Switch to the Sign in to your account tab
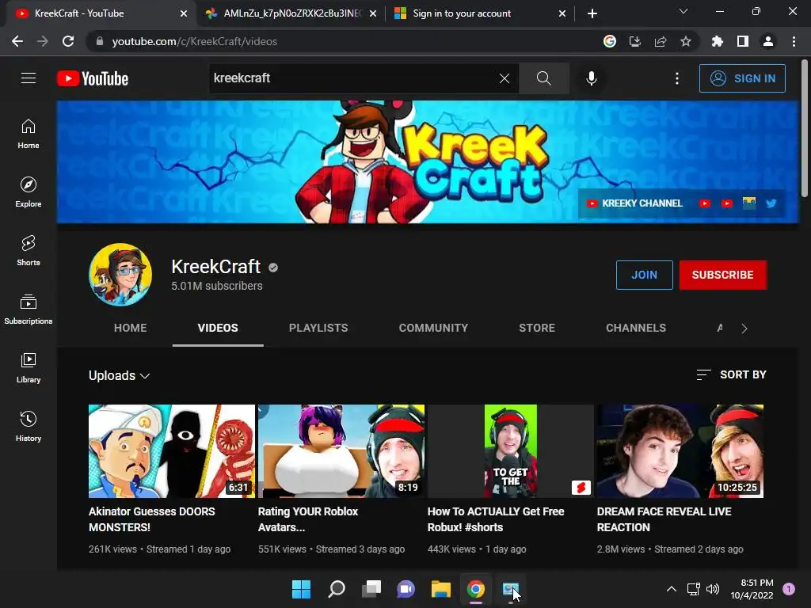Viewport: 811px width, 608px height. tap(479, 13)
